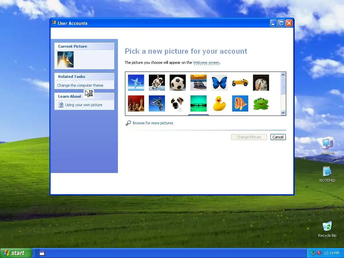Click Change the computer theme
The width and height of the screenshot is (344, 258).
tap(80, 85)
